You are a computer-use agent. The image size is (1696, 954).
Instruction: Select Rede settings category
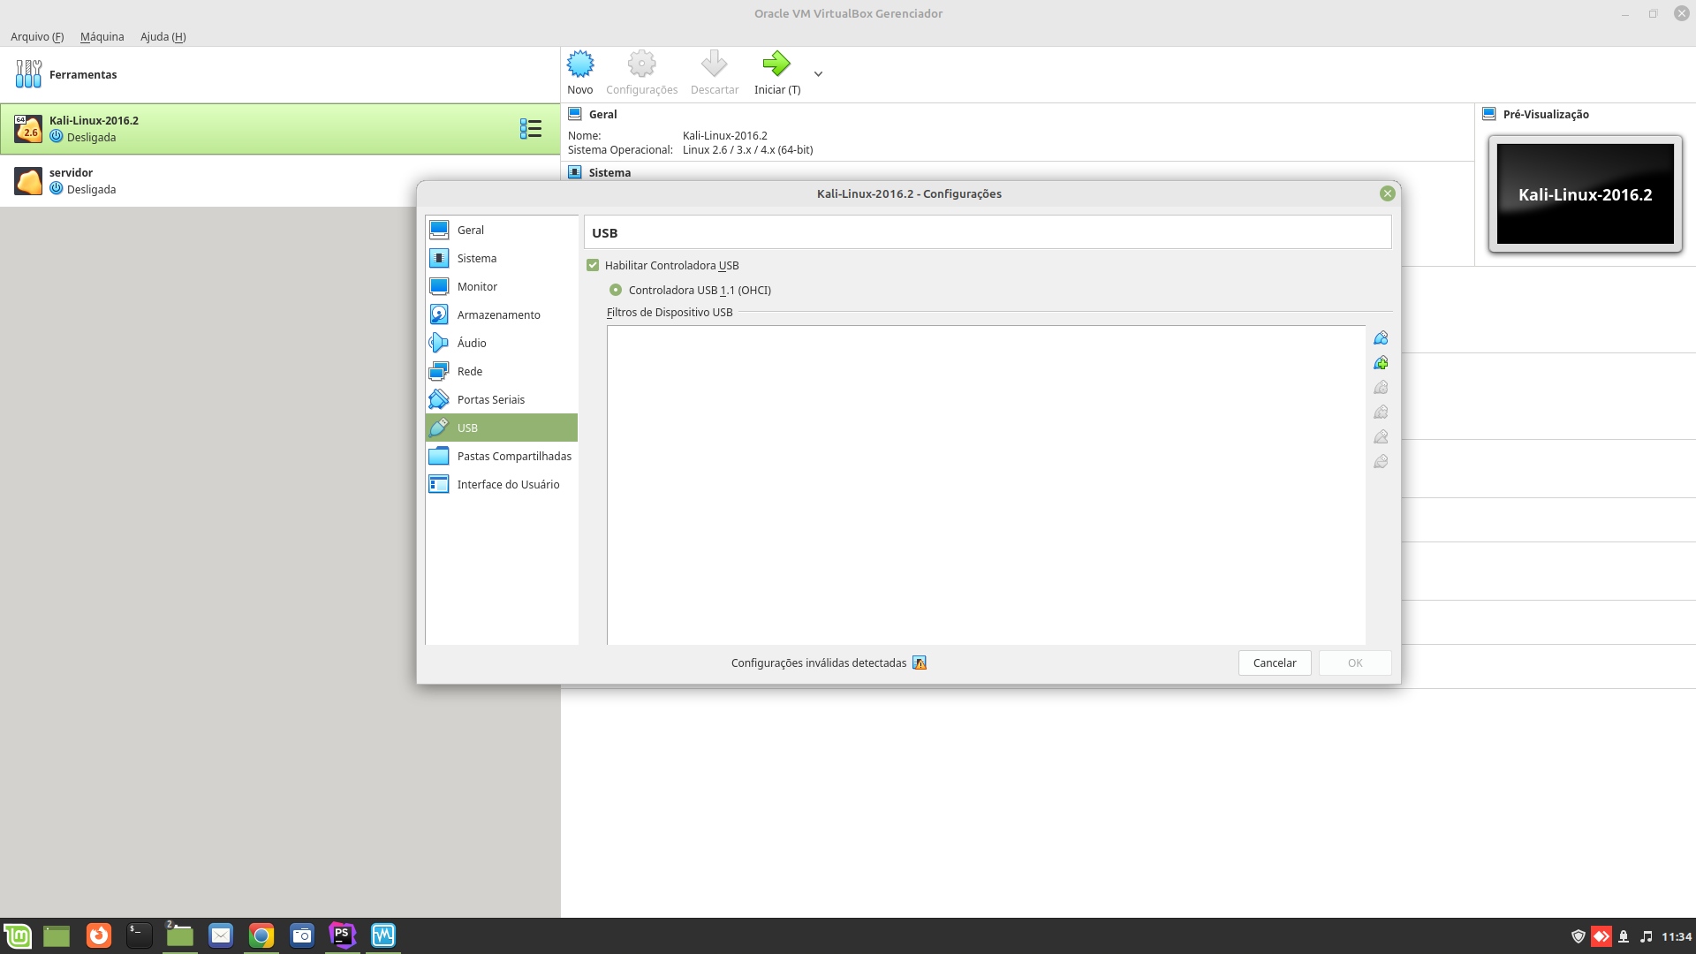pos(502,371)
